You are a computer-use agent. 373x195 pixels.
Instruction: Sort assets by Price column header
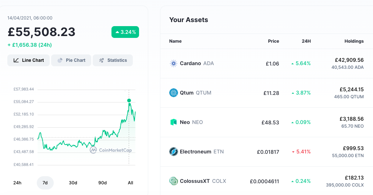click(274, 41)
